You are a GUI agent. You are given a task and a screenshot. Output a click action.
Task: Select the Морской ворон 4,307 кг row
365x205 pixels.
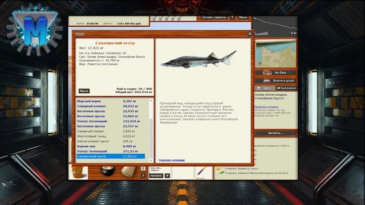coord(111,101)
